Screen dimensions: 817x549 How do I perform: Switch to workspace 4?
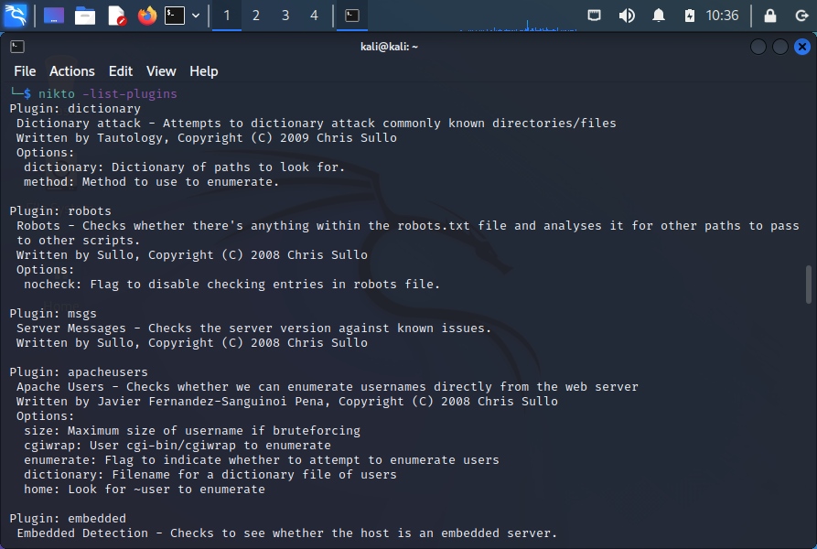pyautogui.click(x=314, y=16)
